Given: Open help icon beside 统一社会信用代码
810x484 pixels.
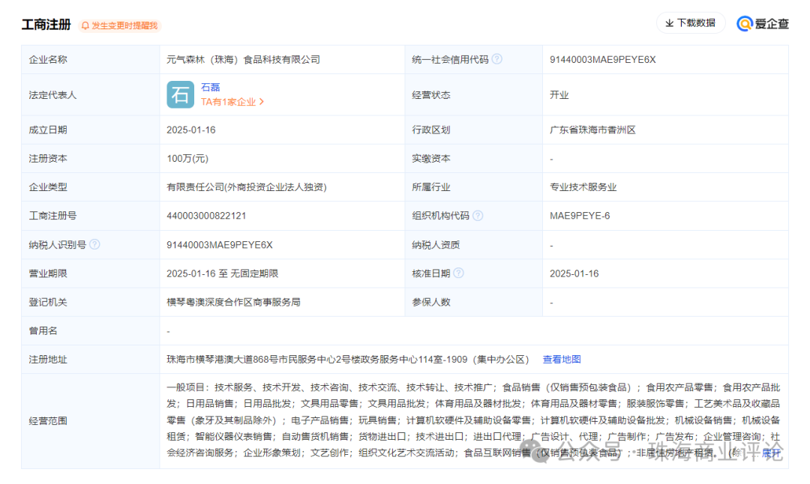Looking at the screenshot, I should click(x=497, y=59).
